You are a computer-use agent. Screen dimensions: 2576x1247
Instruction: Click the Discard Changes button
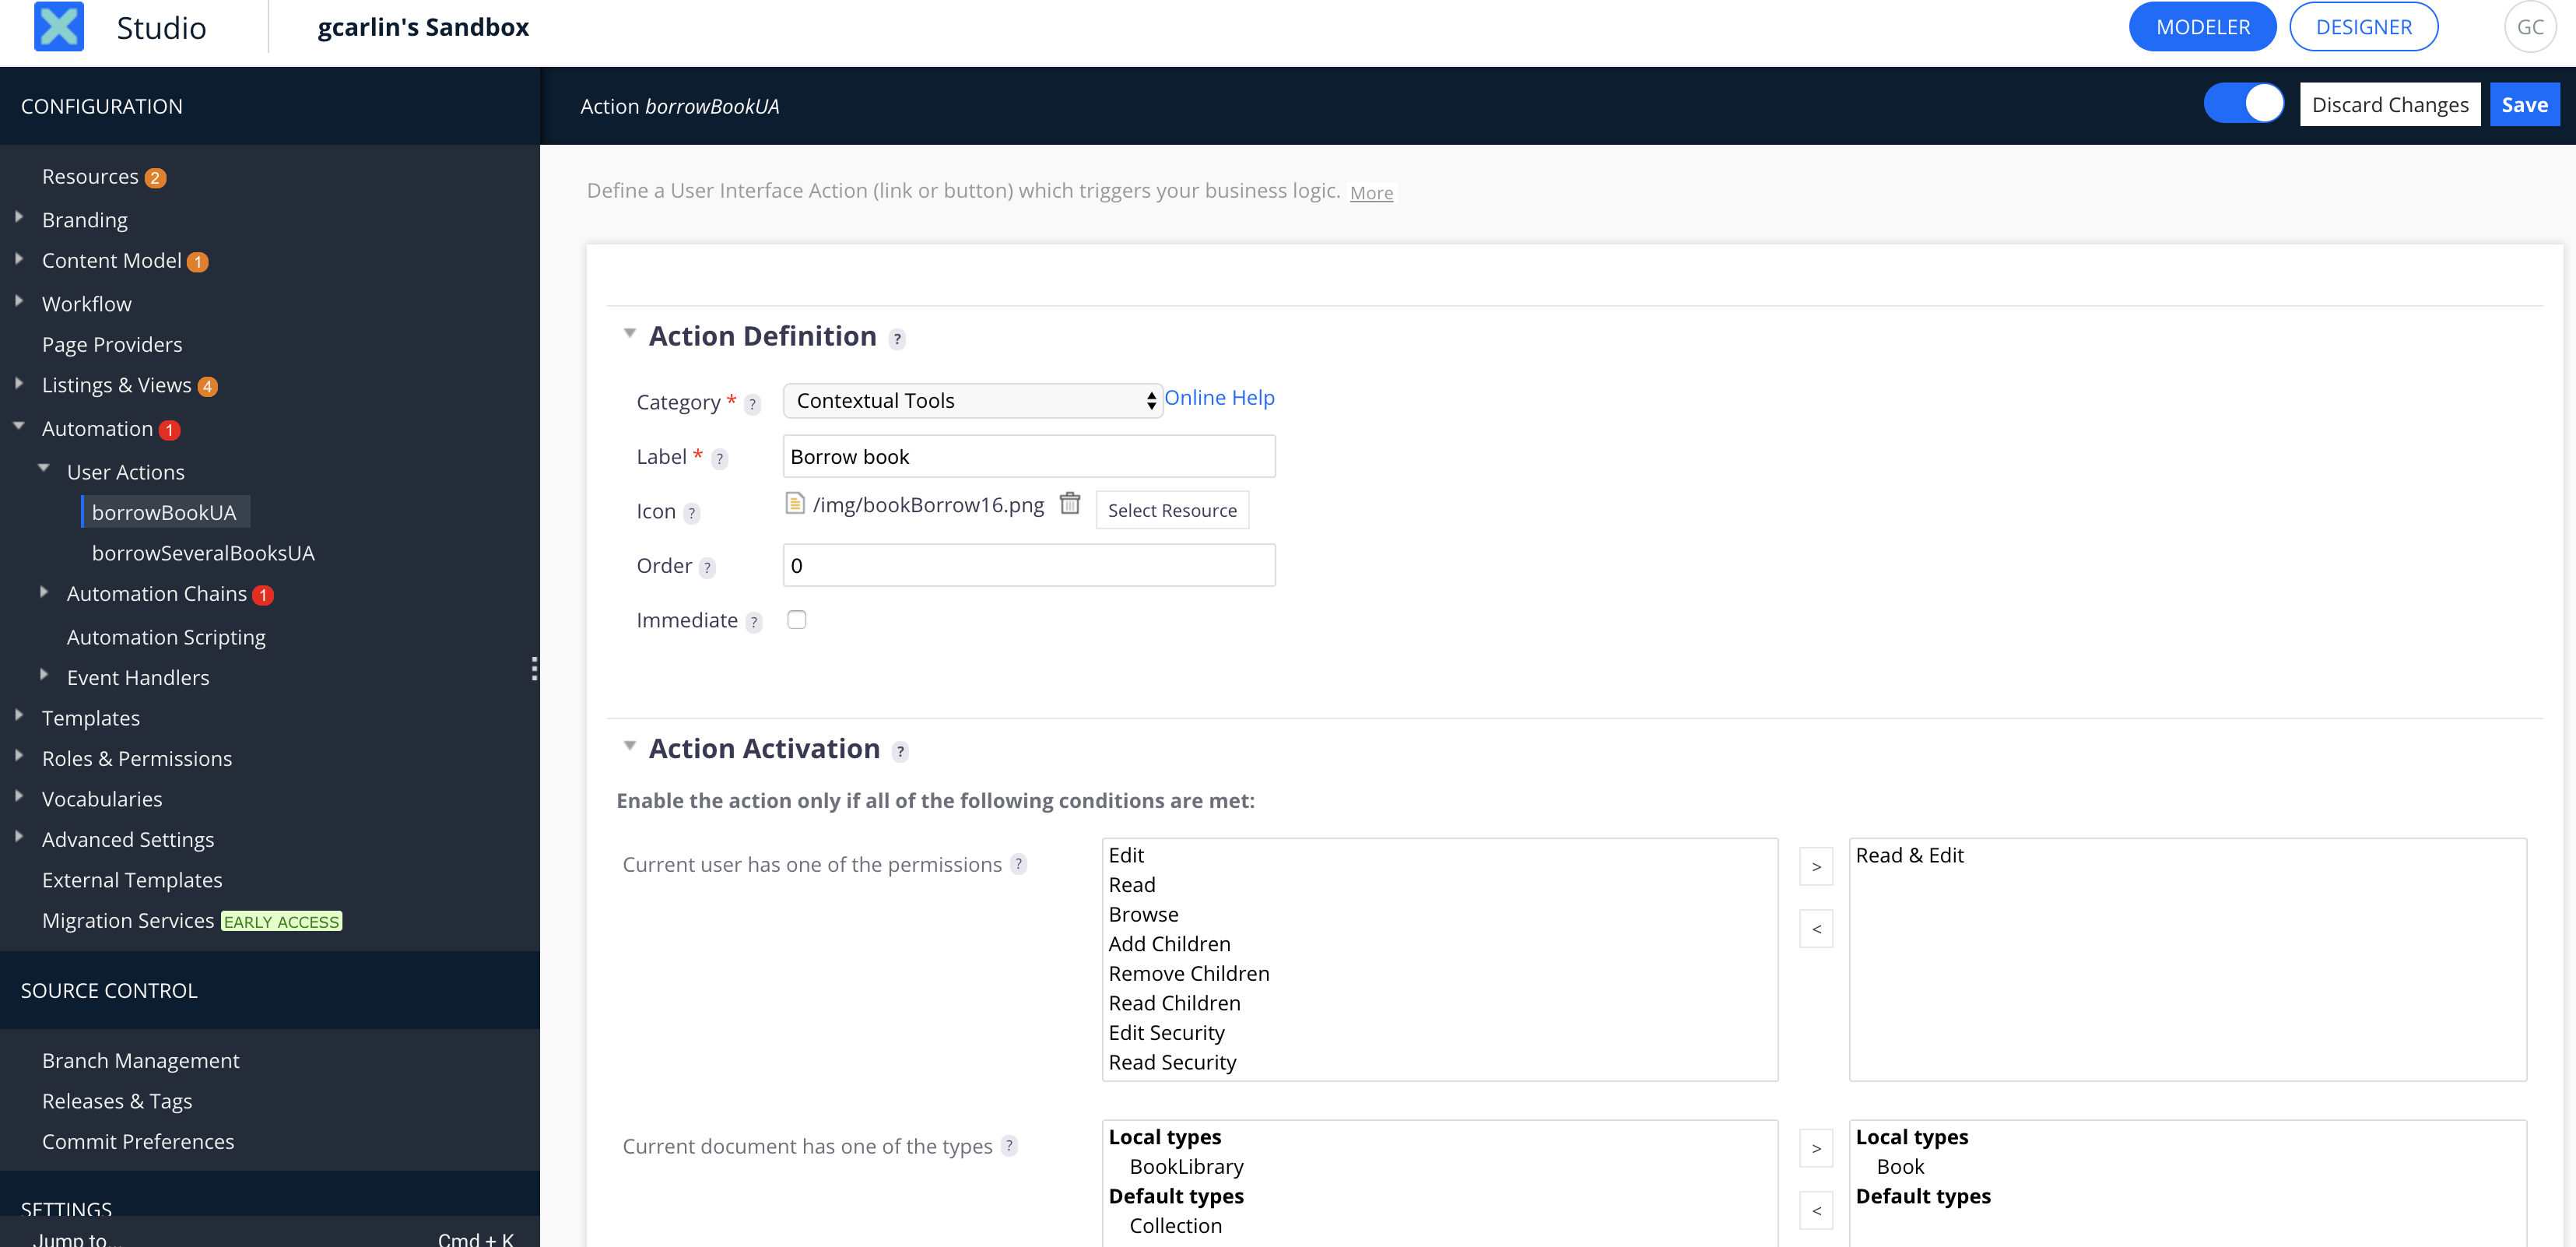coord(2390,104)
